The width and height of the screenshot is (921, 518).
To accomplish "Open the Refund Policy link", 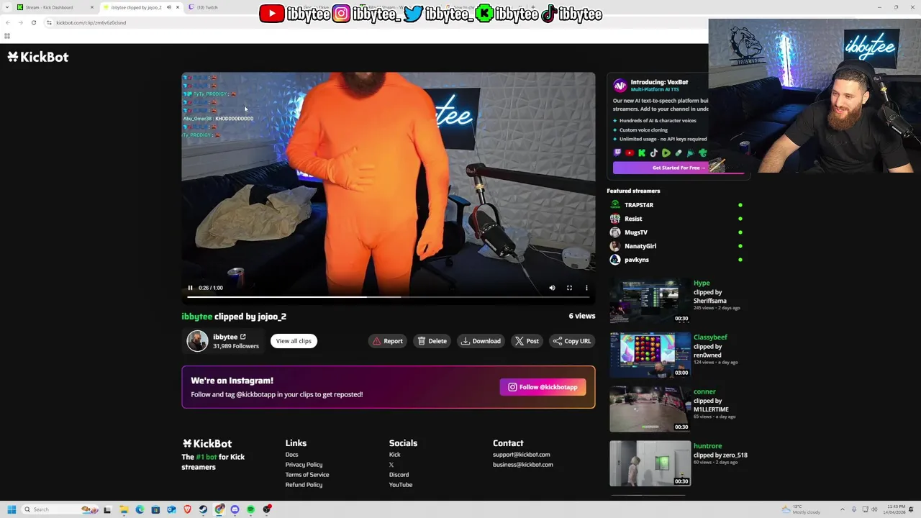I will tap(304, 485).
